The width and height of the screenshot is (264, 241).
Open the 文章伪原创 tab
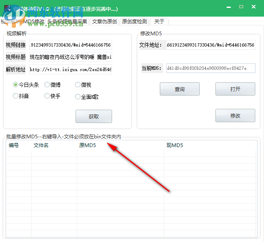[x=104, y=22]
